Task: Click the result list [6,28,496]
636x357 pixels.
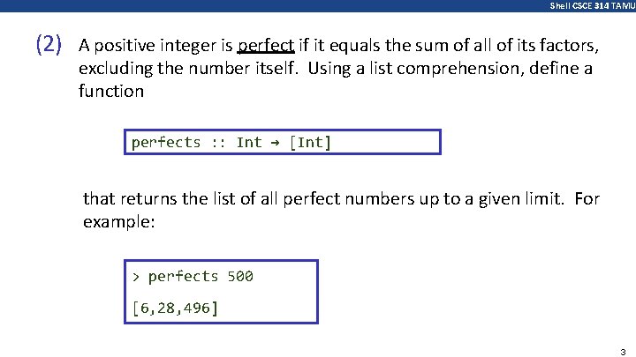Action: pos(175,308)
